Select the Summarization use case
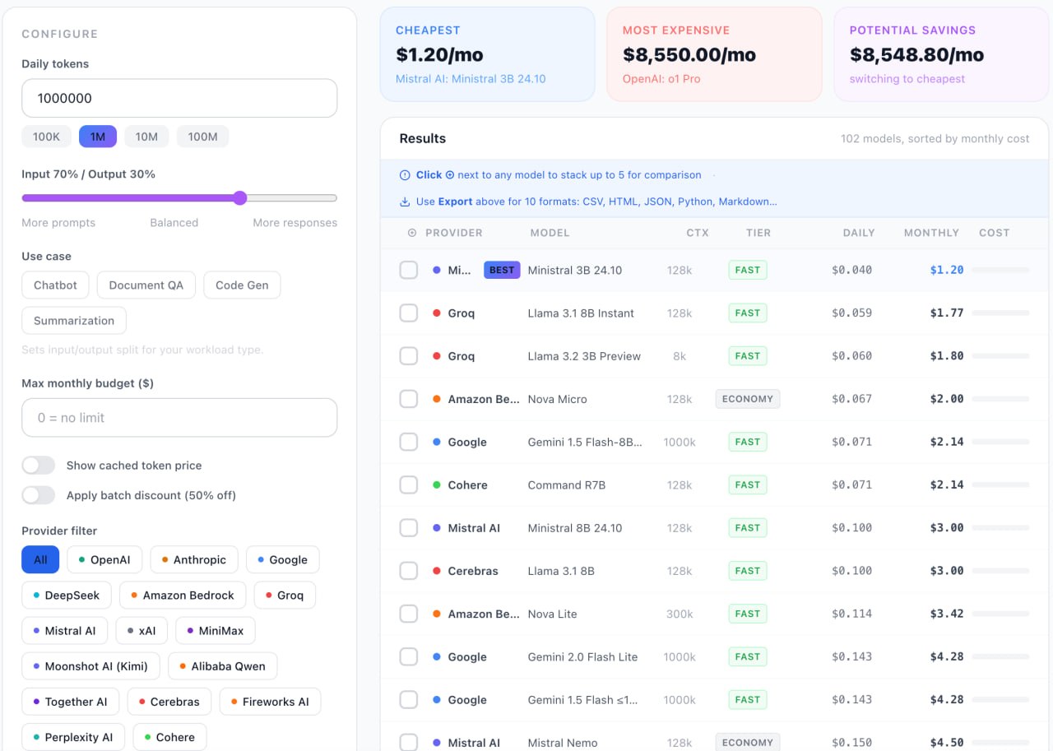The height and width of the screenshot is (751, 1053). pyautogui.click(x=74, y=321)
